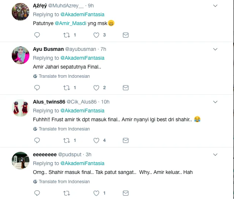Expand the caret menu on Ayu Busman's tweet
The width and height of the screenshot is (234, 199).
(x=216, y=49)
